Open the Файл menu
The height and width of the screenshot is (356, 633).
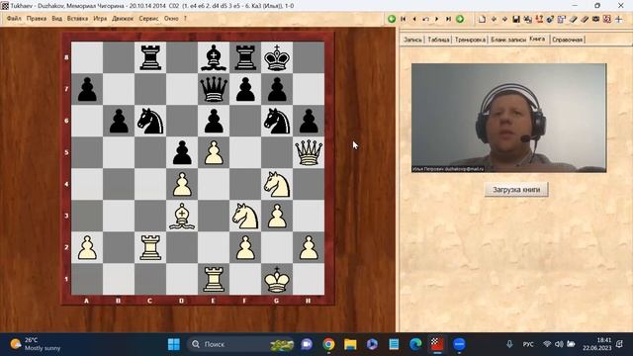point(14,18)
